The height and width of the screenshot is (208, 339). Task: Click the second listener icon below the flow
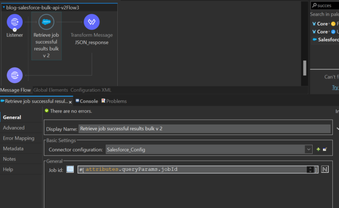tap(15, 75)
